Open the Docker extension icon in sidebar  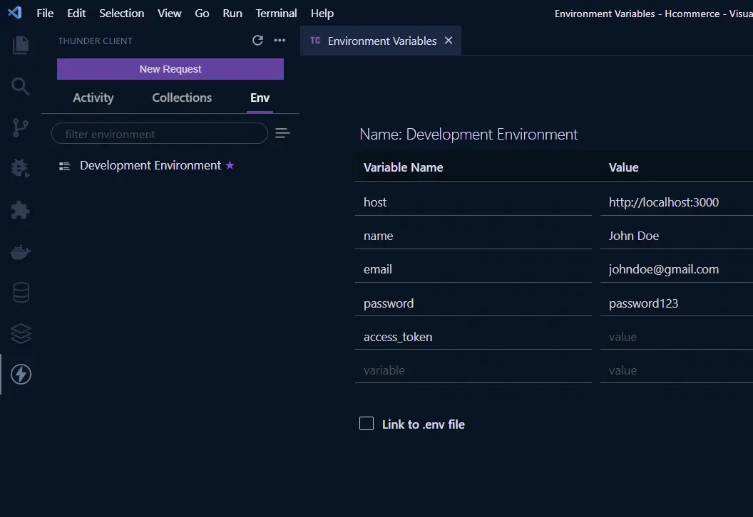pos(21,251)
